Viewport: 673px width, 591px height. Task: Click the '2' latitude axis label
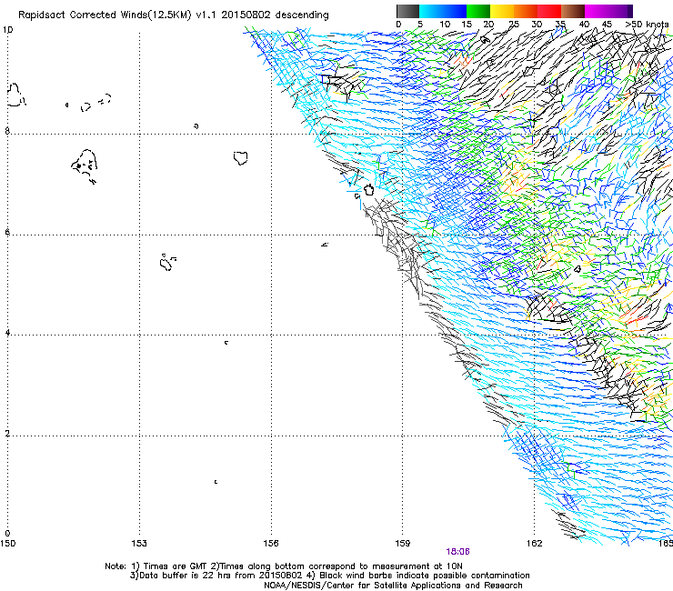(x=7, y=434)
